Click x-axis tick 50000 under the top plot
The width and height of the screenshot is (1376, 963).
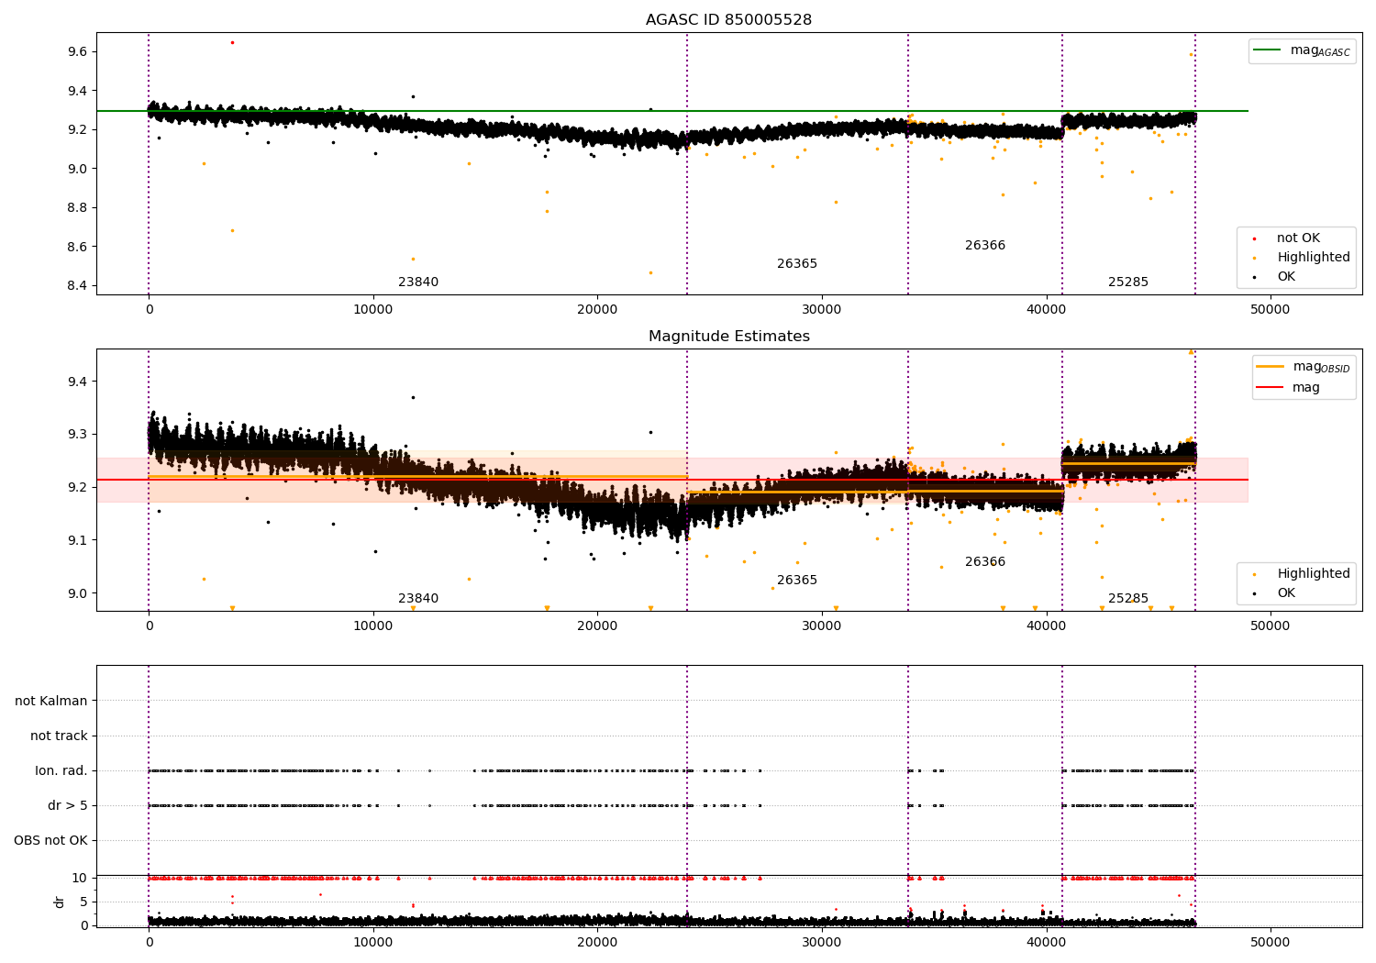point(1271,310)
